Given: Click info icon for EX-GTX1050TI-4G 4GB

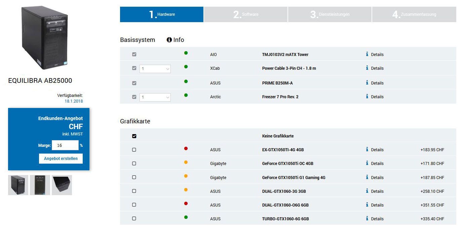Looking at the screenshot, I should pos(367,149).
